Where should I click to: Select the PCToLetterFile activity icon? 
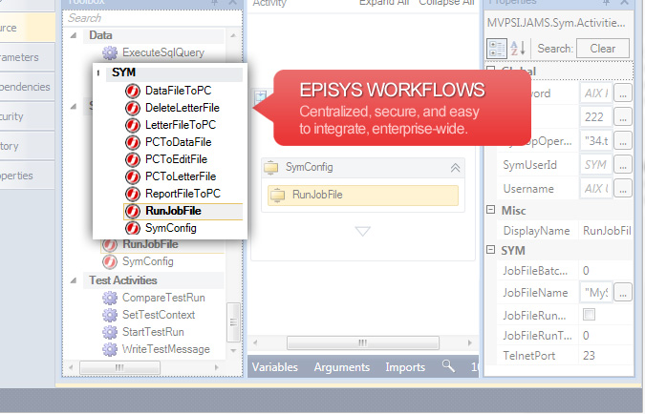pyautogui.click(x=133, y=176)
